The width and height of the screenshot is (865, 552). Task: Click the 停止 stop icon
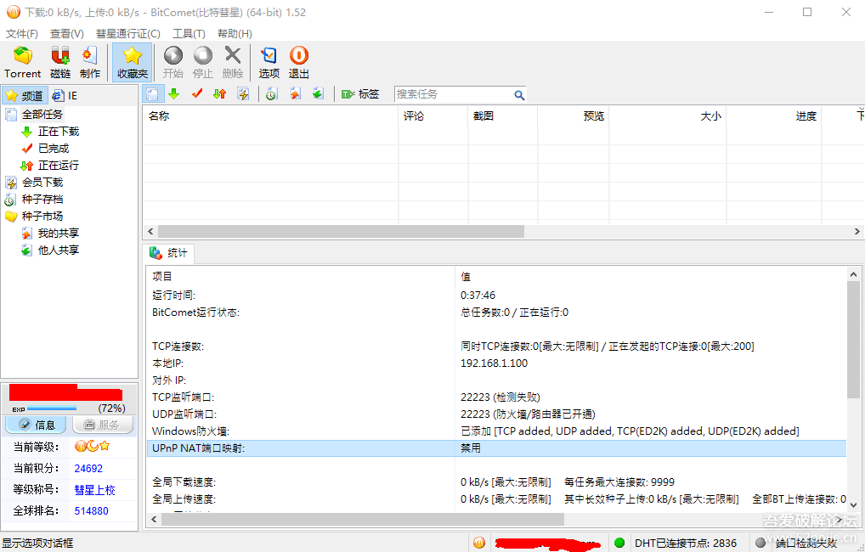click(x=202, y=61)
